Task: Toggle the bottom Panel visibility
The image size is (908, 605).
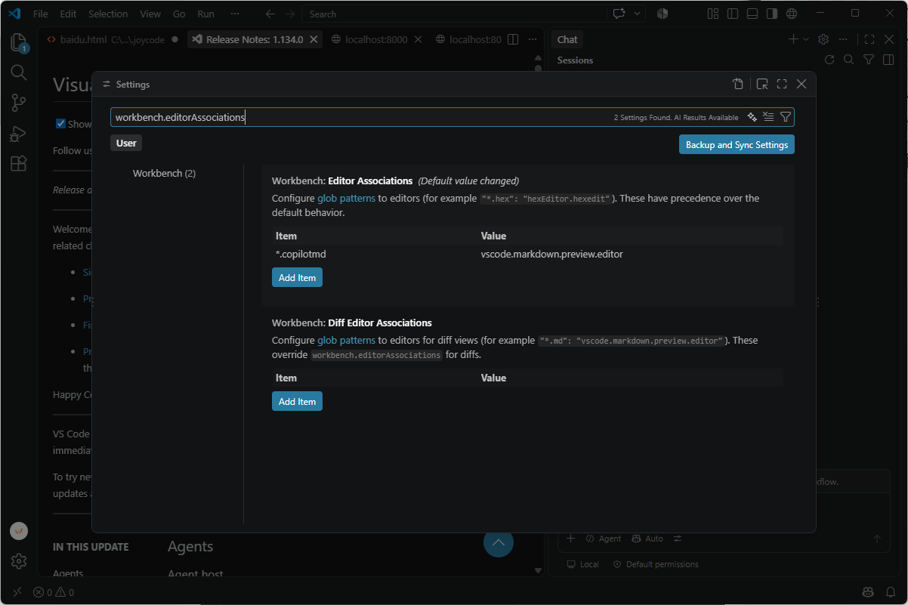Action: (x=752, y=14)
